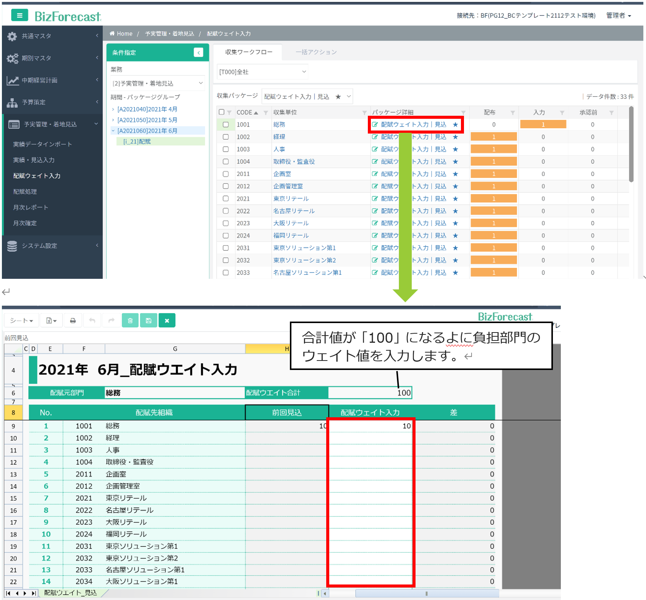
Task: Click the green save icon
Action: [x=148, y=320]
